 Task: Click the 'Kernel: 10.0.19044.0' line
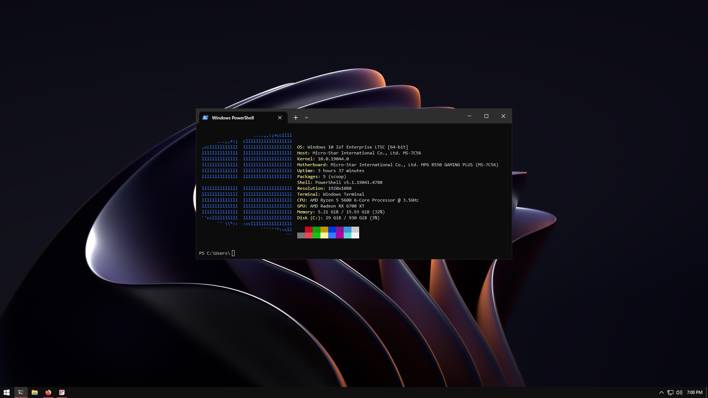tap(323, 159)
